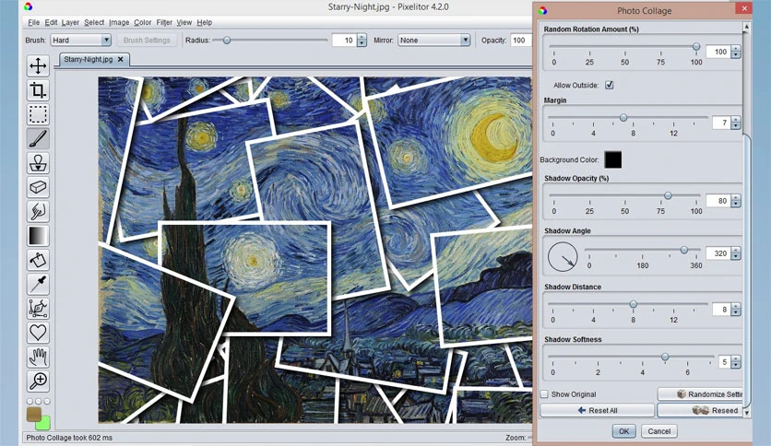Select the Zoom magnifier tool

click(x=38, y=381)
